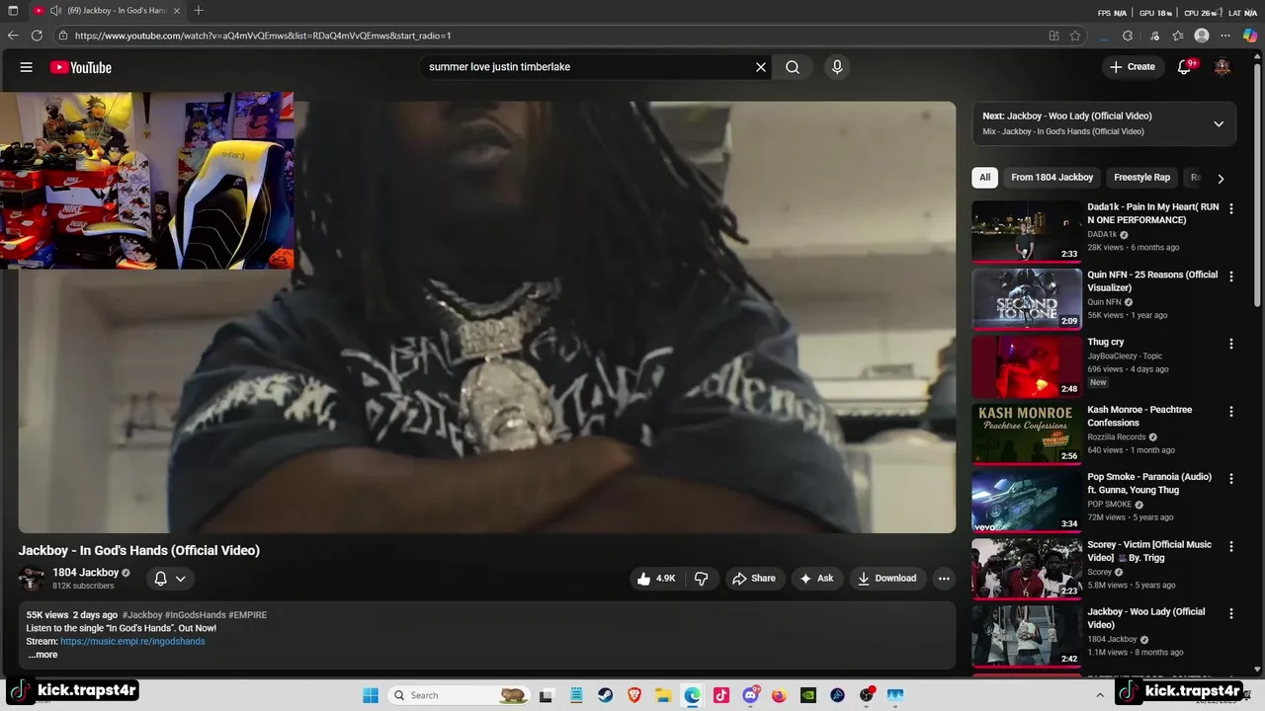Add this page to favorites star
Screen dimensions: 1265x711
[1075, 36]
